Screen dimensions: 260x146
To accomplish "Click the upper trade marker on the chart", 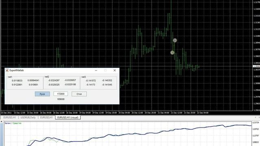I will pyautogui.click(x=175, y=40).
